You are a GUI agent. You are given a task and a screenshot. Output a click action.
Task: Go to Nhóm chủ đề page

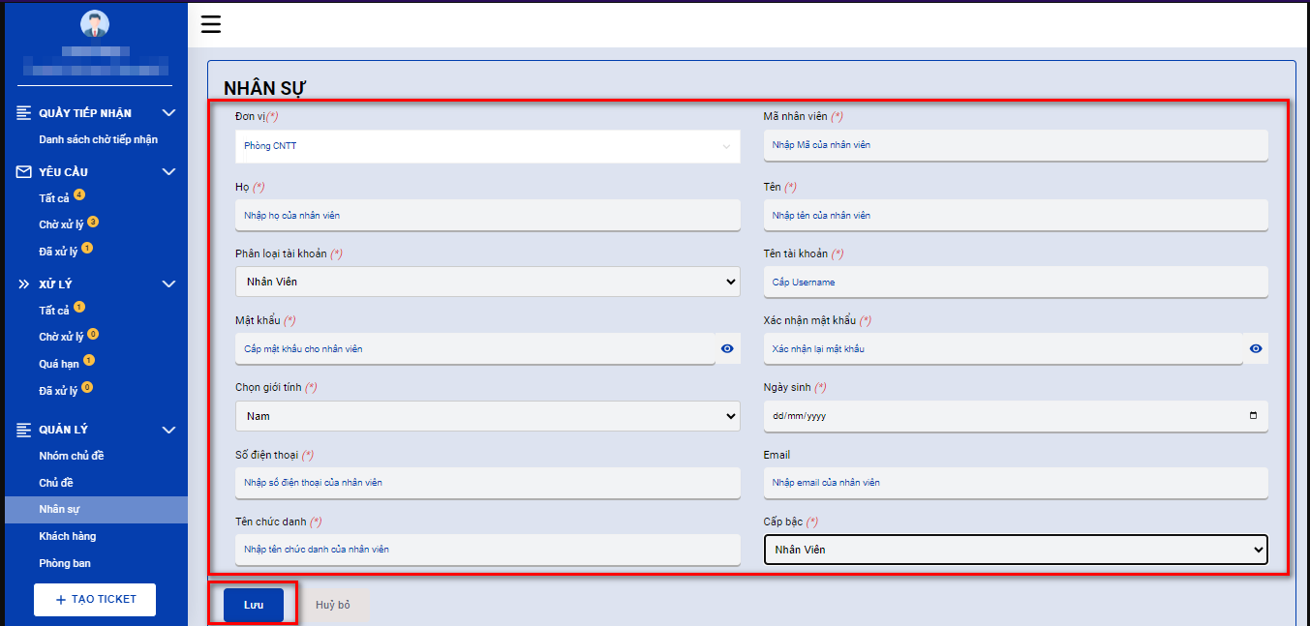coord(72,456)
